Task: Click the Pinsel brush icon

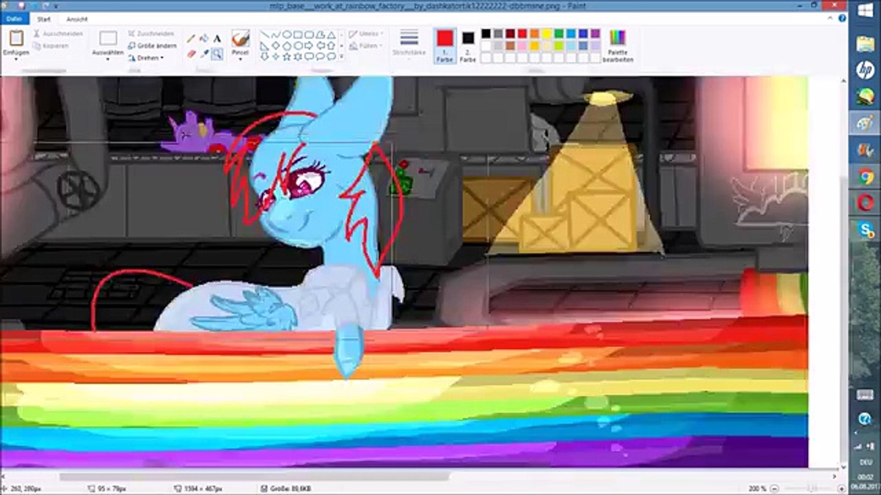Action: coord(240,38)
